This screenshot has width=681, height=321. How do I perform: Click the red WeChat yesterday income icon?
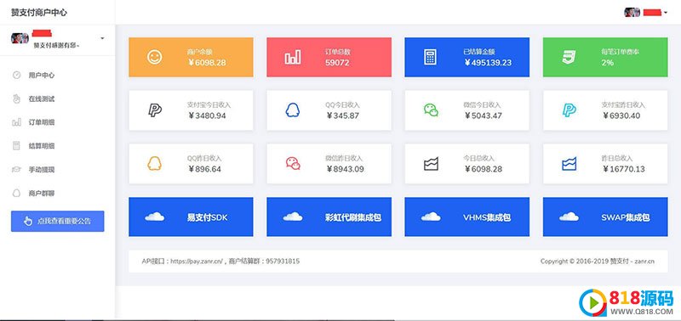pyautogui.click(x=293, y=163)
